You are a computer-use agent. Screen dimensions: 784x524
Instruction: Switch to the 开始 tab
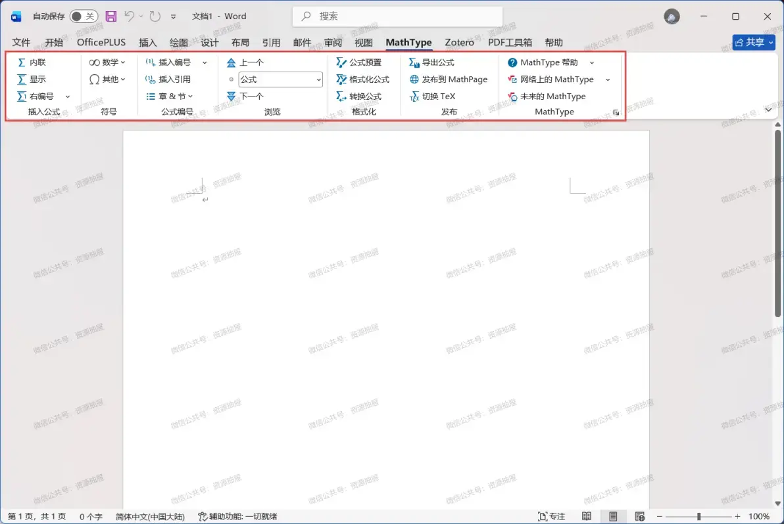54,43
